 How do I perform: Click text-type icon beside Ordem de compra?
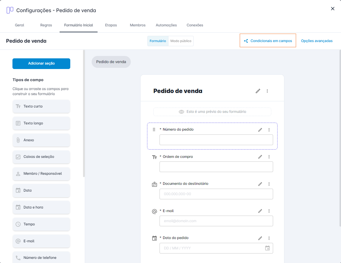click(x=154, y=157)
